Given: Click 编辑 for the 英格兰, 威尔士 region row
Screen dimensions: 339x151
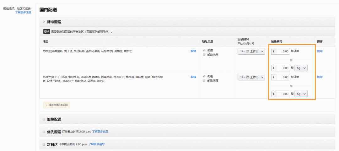Looking at the screenshot, I should (193, 51).
